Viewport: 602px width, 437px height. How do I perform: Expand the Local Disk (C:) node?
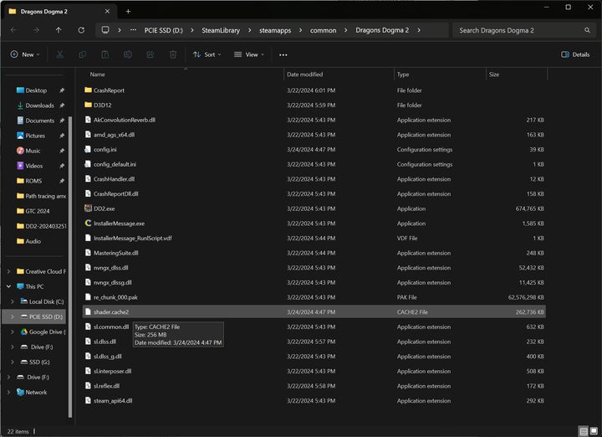13,301
